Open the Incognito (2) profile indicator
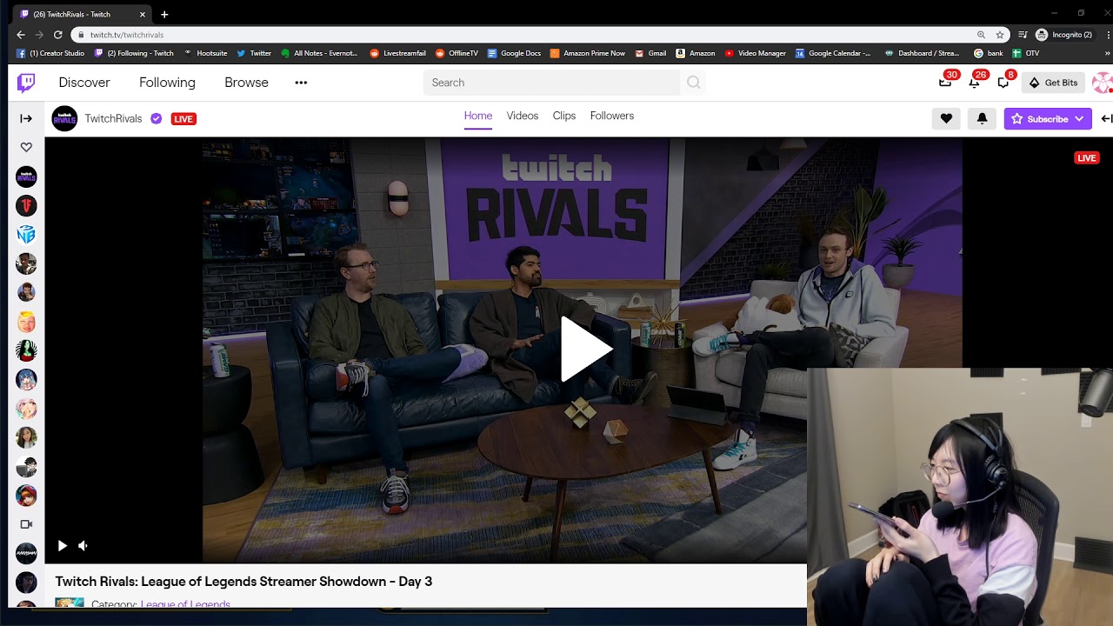1113x626 pixels. click(1063, 35)
